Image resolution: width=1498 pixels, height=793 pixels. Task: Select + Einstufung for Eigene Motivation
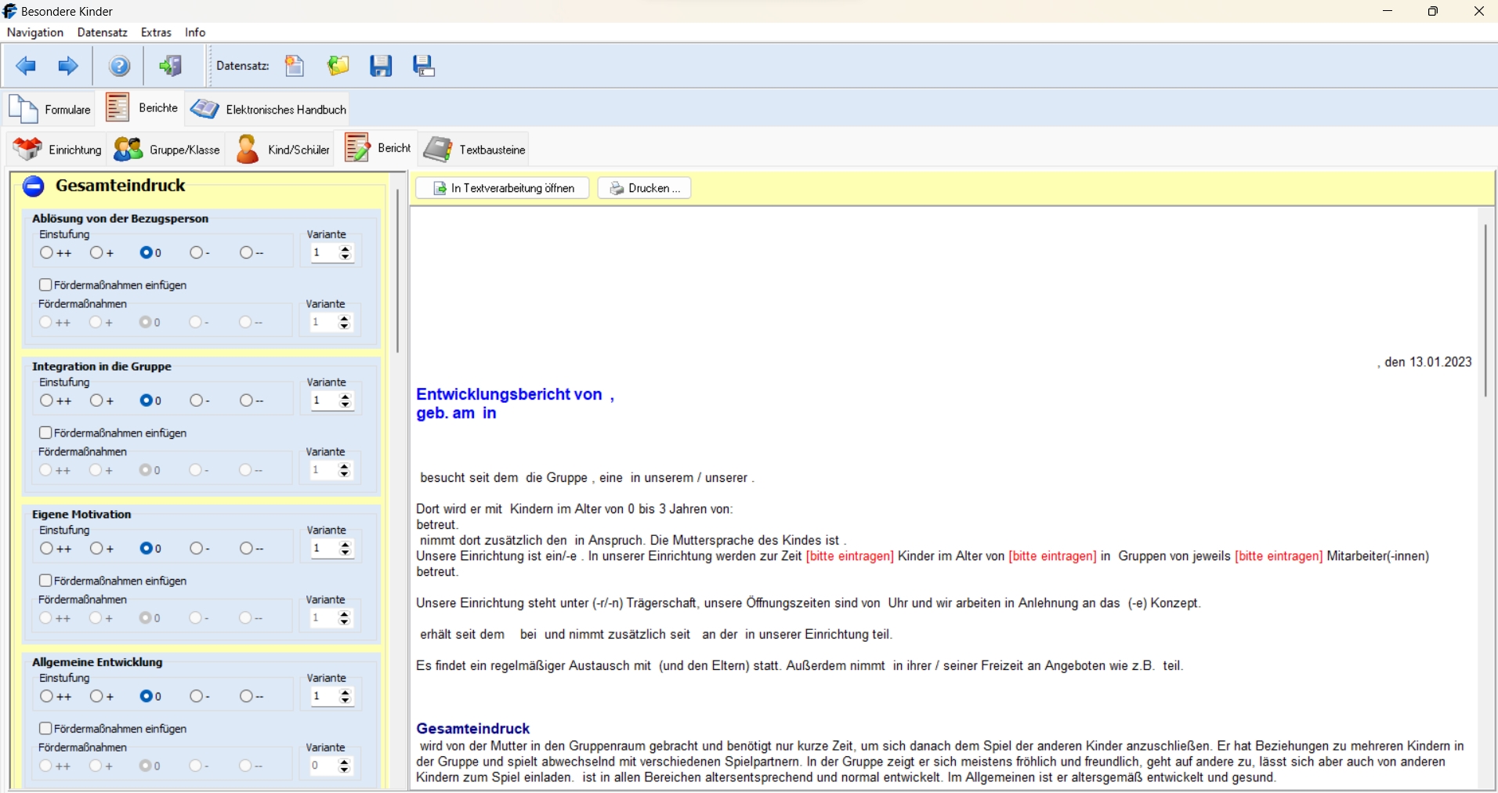click(96, 549)
